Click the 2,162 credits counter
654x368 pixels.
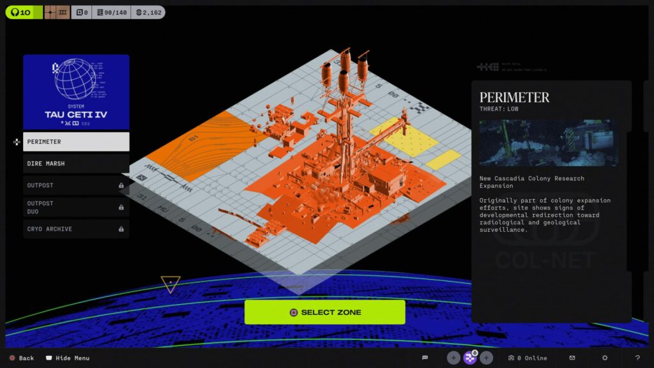click(x=148, y=12)
